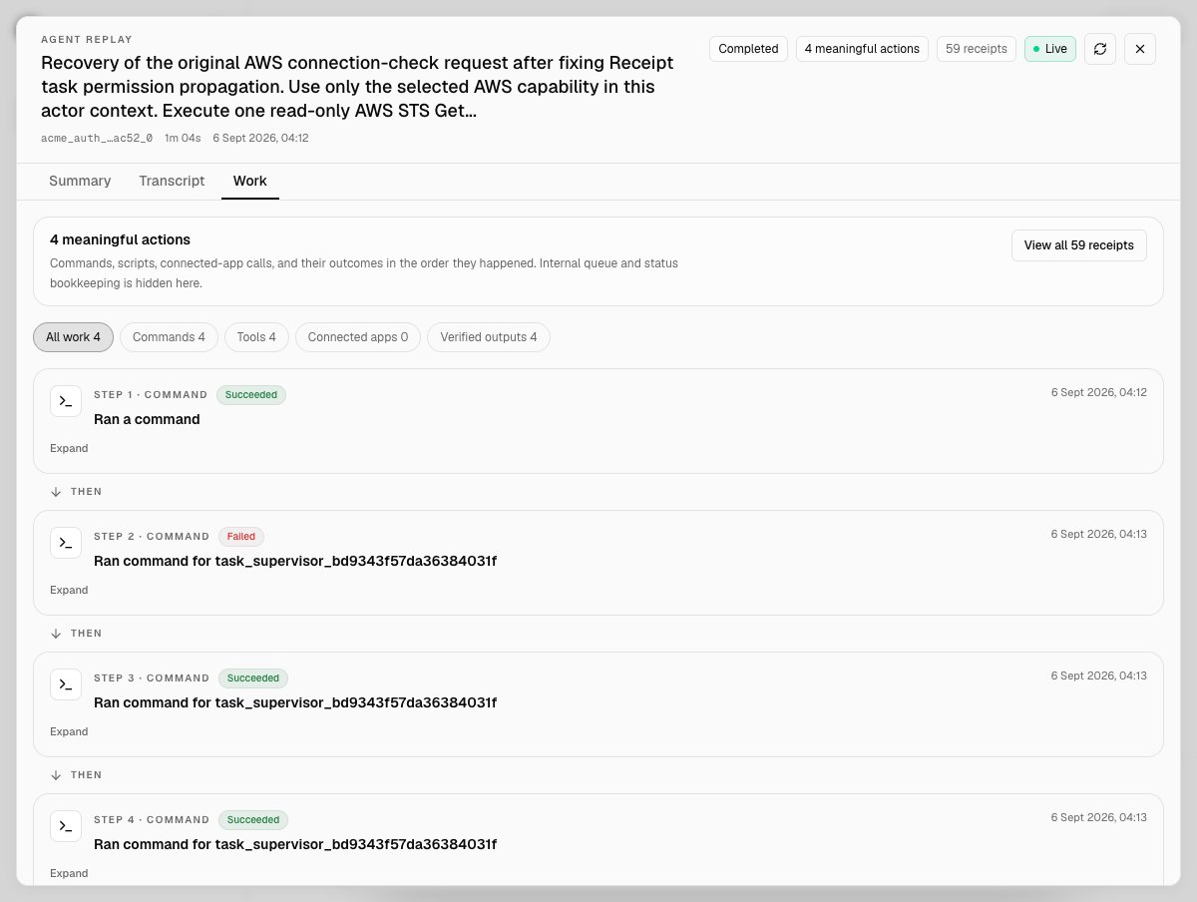Click Step 2 Failed status badge
Screen dimensions: 1197x902
[x=241, y=537]
